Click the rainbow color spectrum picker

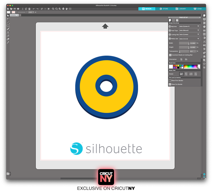[x=191, y=67]
